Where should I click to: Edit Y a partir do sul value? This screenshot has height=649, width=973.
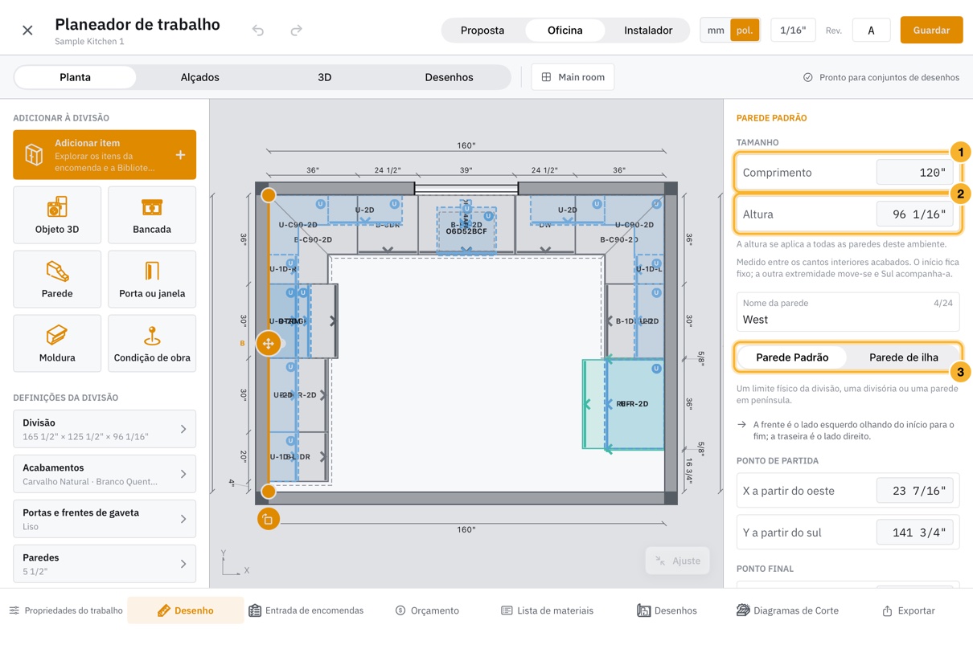click(x=914, y=533)
